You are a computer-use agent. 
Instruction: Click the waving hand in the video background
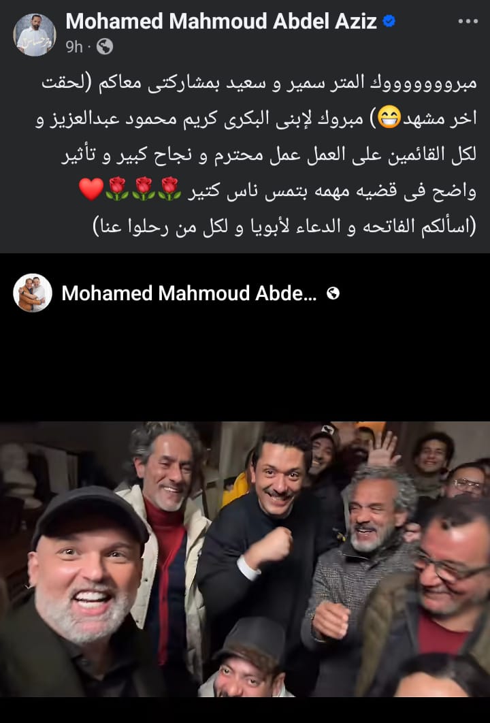pos(382,449)
